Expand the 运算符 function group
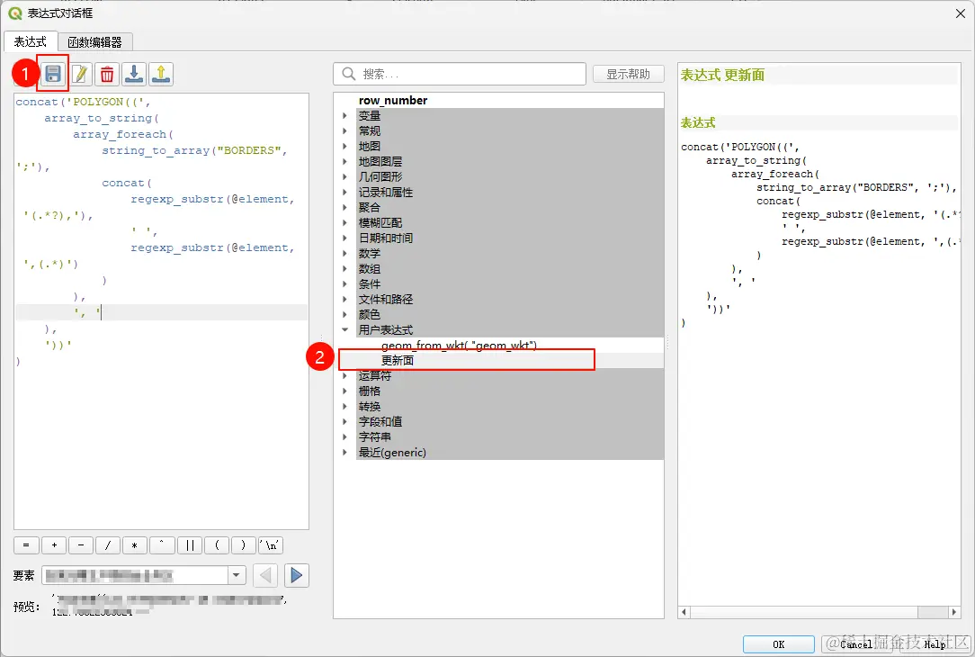This screenshot has width=975, height=657. tap(345, 376)
